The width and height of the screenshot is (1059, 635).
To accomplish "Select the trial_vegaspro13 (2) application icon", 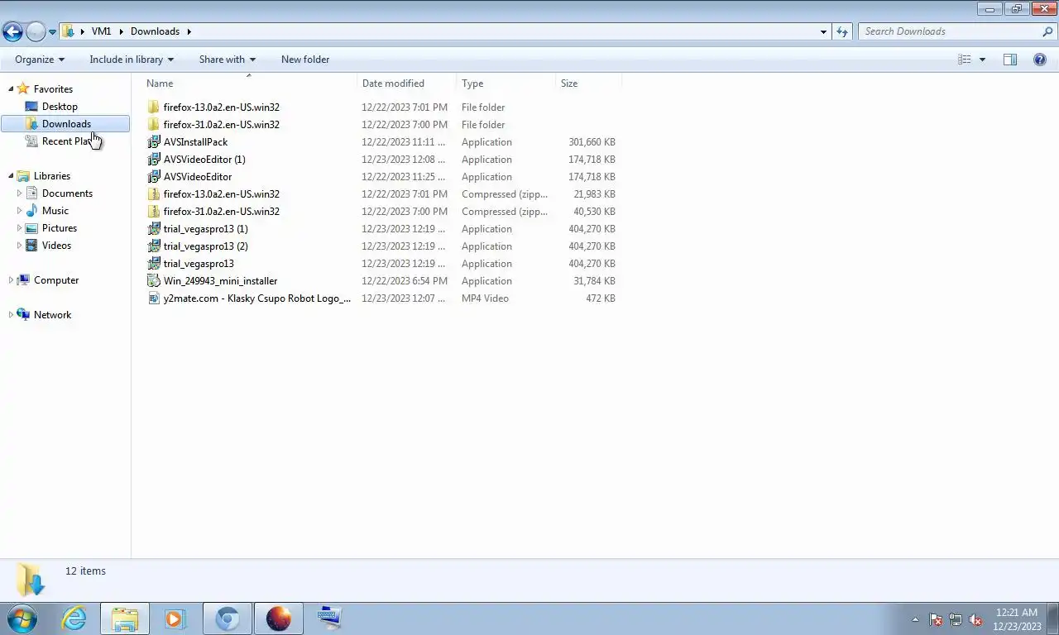I will click(x=153, y=246).
